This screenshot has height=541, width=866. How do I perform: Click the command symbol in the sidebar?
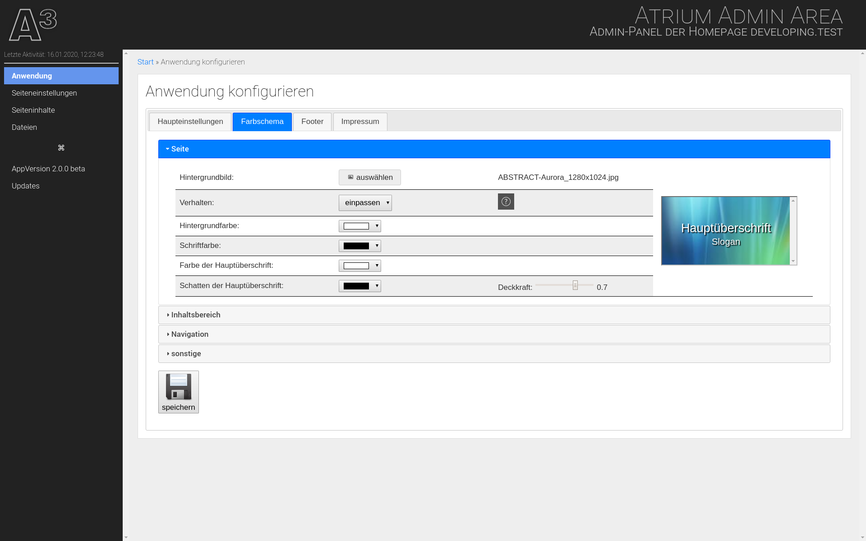pyautogui.click(x=61, y=148)
